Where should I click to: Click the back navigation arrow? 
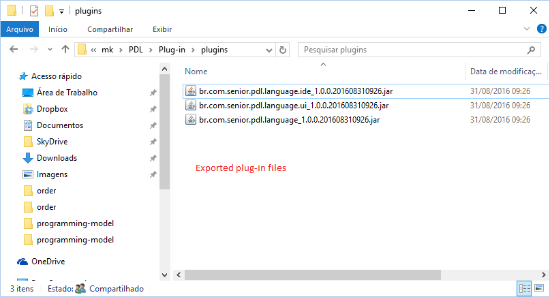(x=14, y=50)
